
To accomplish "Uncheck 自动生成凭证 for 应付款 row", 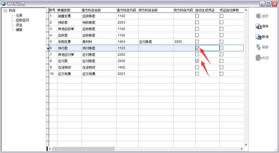I will point(197,61).
